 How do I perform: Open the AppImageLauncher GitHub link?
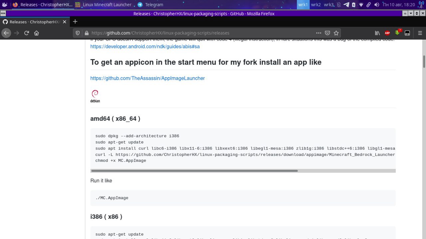[x=147, y=78]
